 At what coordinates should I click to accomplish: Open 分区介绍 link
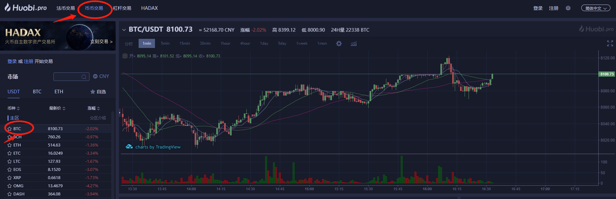pos(98,118)
